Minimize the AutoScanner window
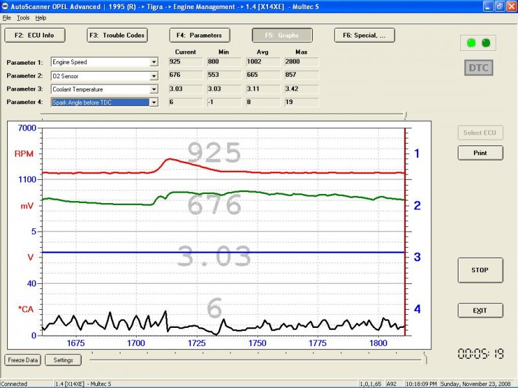Image resolution: width=518 pixels, height=388 pixels. tap(488, 6)
